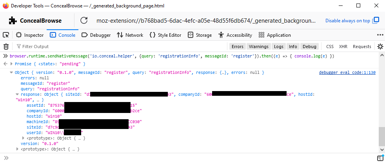Click the Network tab's arrows icon
This screenshot has height=163, width=385.
pos(120,35)
